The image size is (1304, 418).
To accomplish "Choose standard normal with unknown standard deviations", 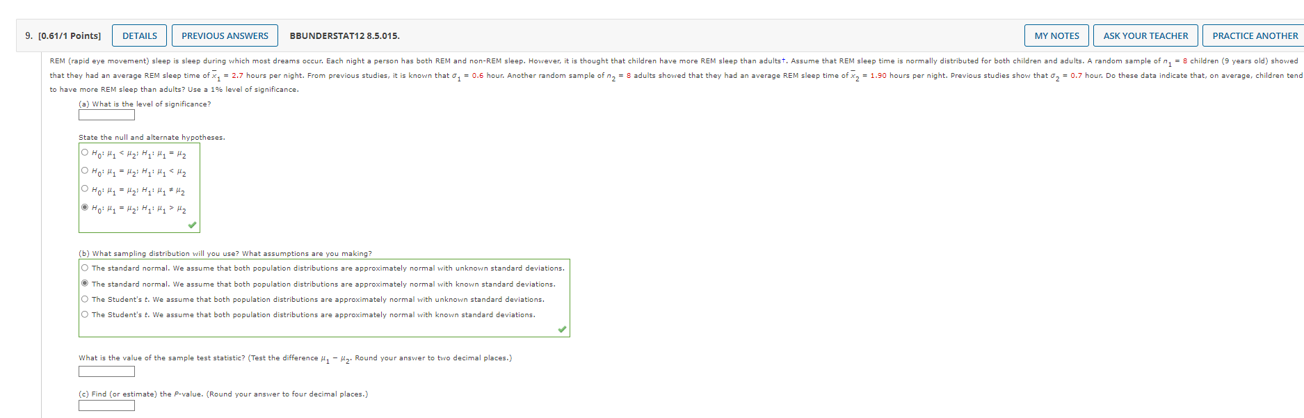I will (85, 268).
